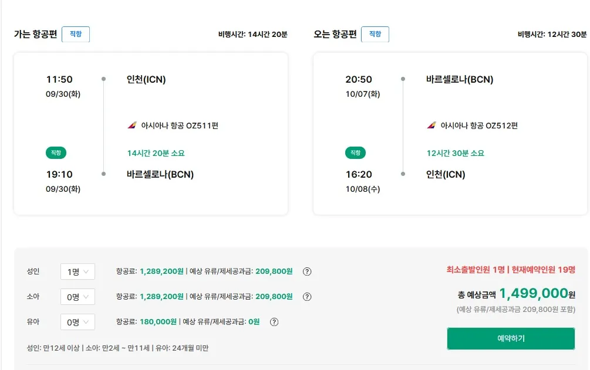Screen dimensions: 590x370
Task: Open the help tooltip for adult fare taxes
Action: tap(306, 271)
